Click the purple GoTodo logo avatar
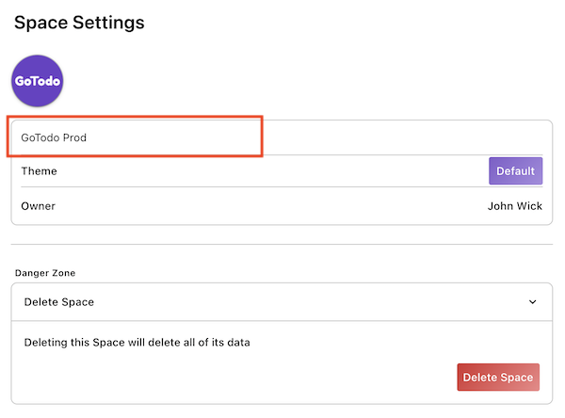The height and width of the screenshot is (418, 565). [x=38, y=81]
